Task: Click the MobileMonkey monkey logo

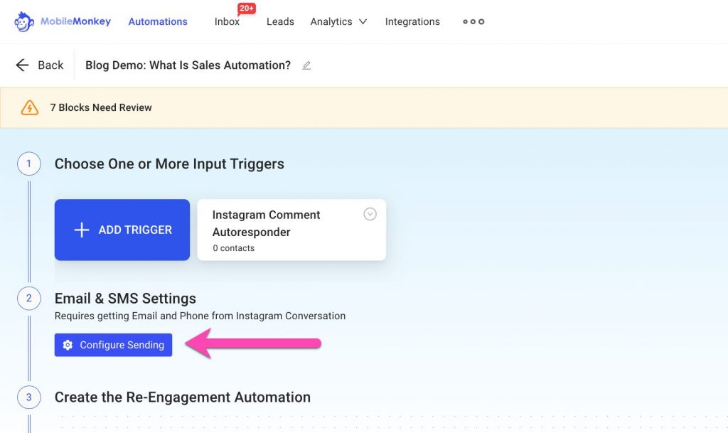Action: (x=23, y=21)
